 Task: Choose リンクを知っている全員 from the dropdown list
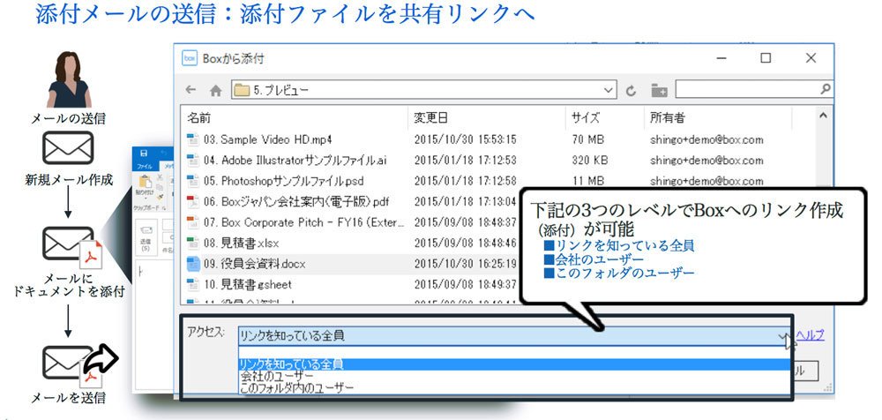514,364
